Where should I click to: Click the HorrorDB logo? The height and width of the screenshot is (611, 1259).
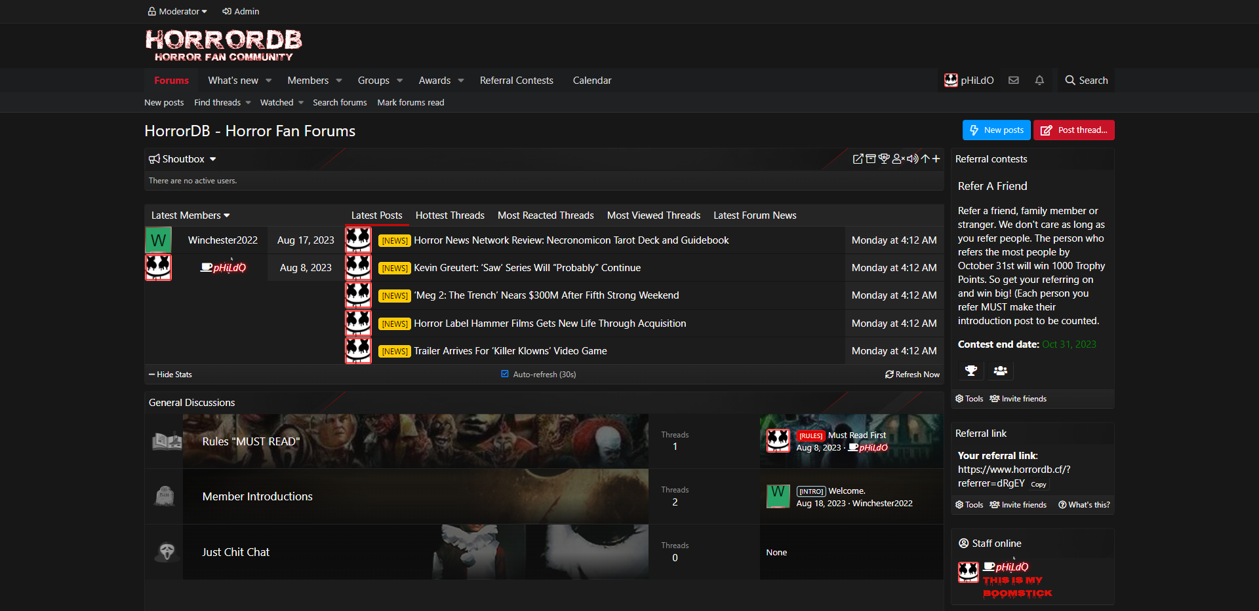[223, 45]
